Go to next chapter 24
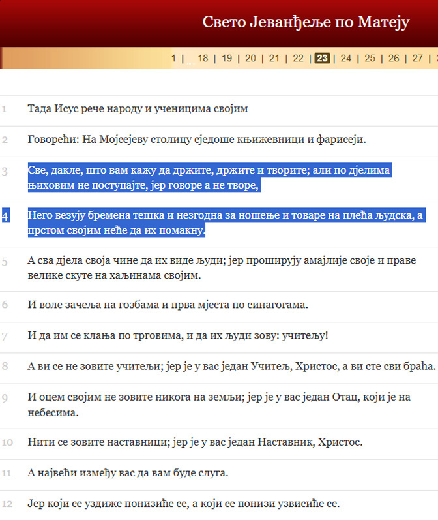This screenshot has width=438, height=520. click(x=346, y=58)
